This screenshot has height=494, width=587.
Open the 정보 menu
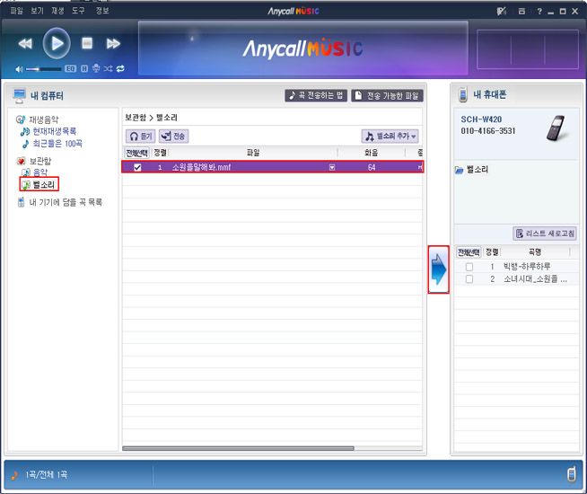click(x=101, y=11)
